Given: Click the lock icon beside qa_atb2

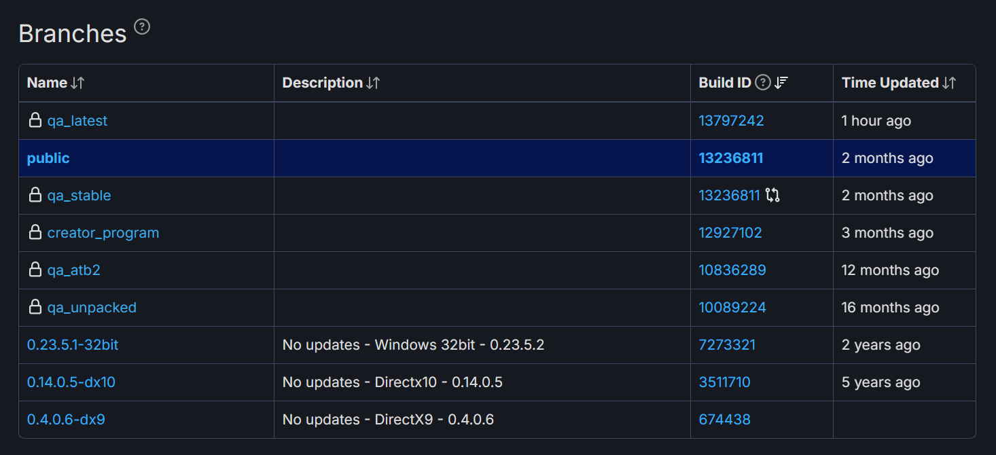Looking at the screenshot, I should coord(35,270).
